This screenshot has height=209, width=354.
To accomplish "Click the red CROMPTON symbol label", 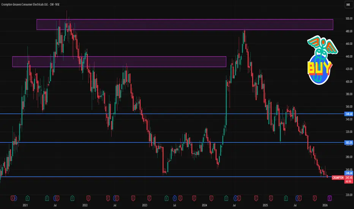I will pyautogui.click(x=338, y=177).
